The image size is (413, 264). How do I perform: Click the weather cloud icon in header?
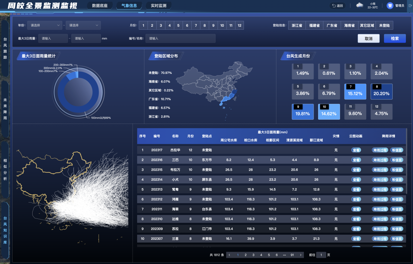[x=359, y=5]
